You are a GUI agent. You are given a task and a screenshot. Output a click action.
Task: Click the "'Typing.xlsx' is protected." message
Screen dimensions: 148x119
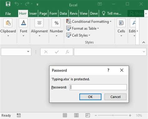pyautogui.click(x=71, y=79)
